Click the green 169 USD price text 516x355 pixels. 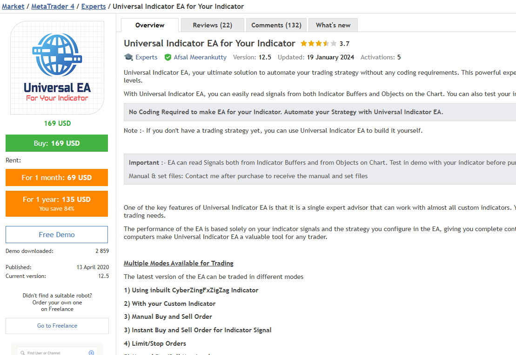click(57, 123)
